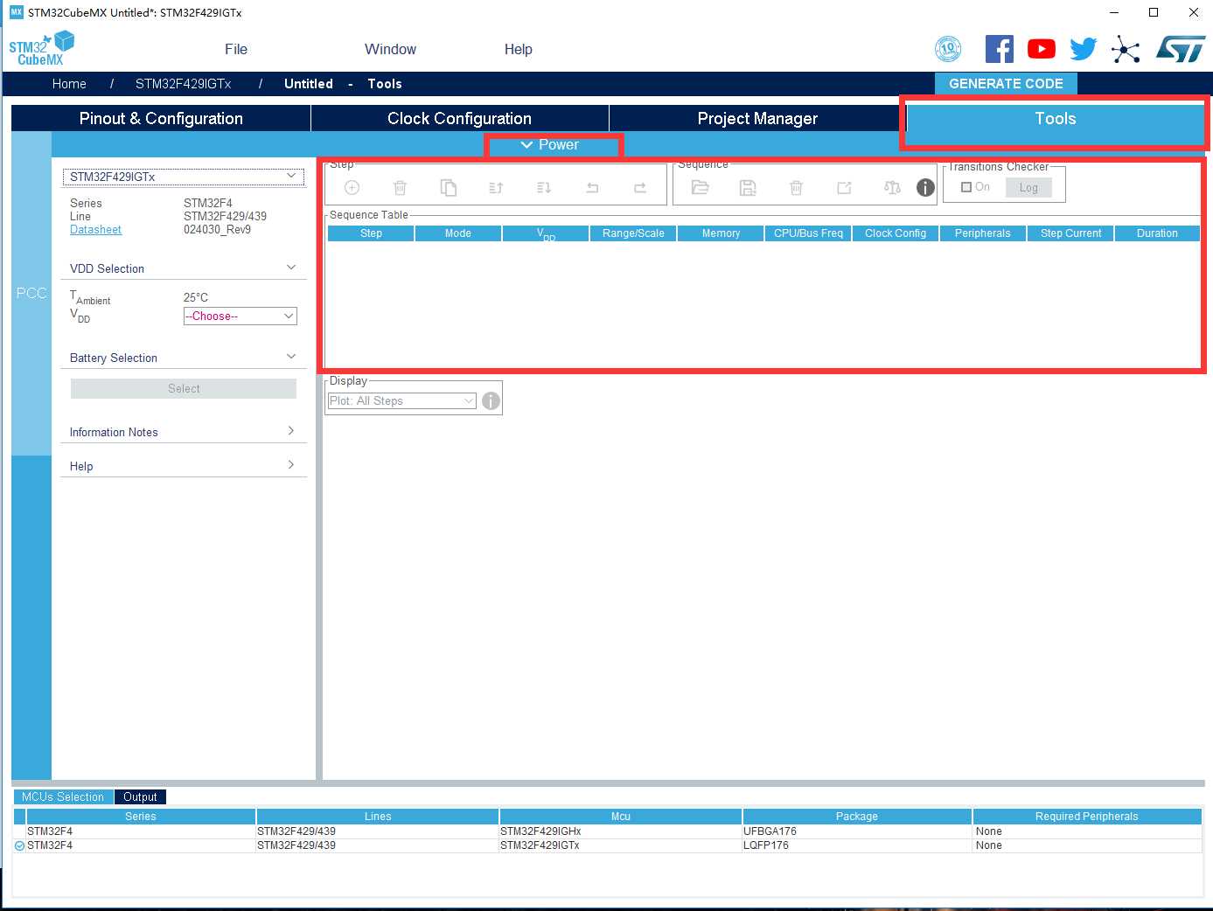The width and height of the screenshot is (1213, 911).
Task: Click GENERATE CODE button
Action: tap(1006, 84)
